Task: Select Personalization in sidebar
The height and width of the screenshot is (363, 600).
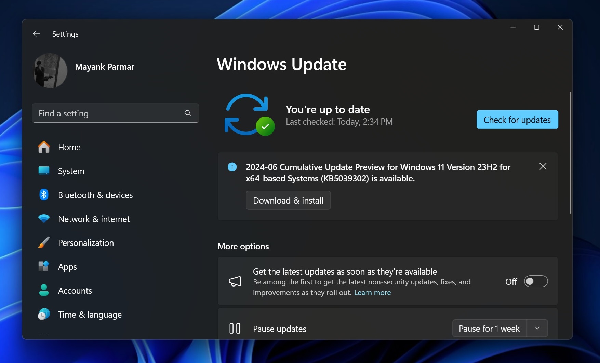Action: pyautogui.click(x=116, y=243)
